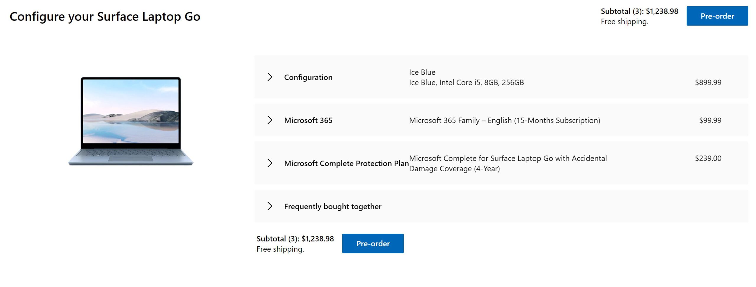Select Microsoft Complete Protection Plan label
The image size is (756, 287).
(346, 163)
